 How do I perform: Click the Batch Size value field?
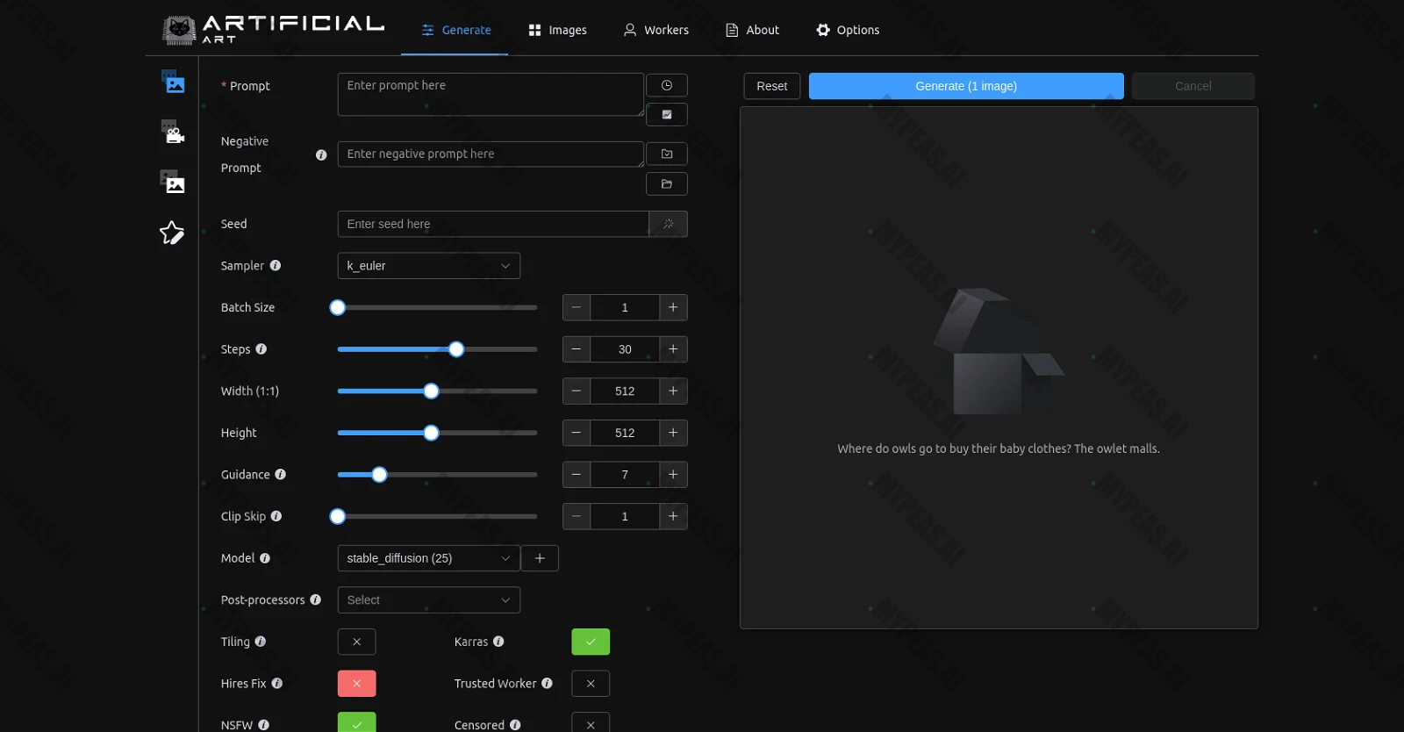(625, 307)
